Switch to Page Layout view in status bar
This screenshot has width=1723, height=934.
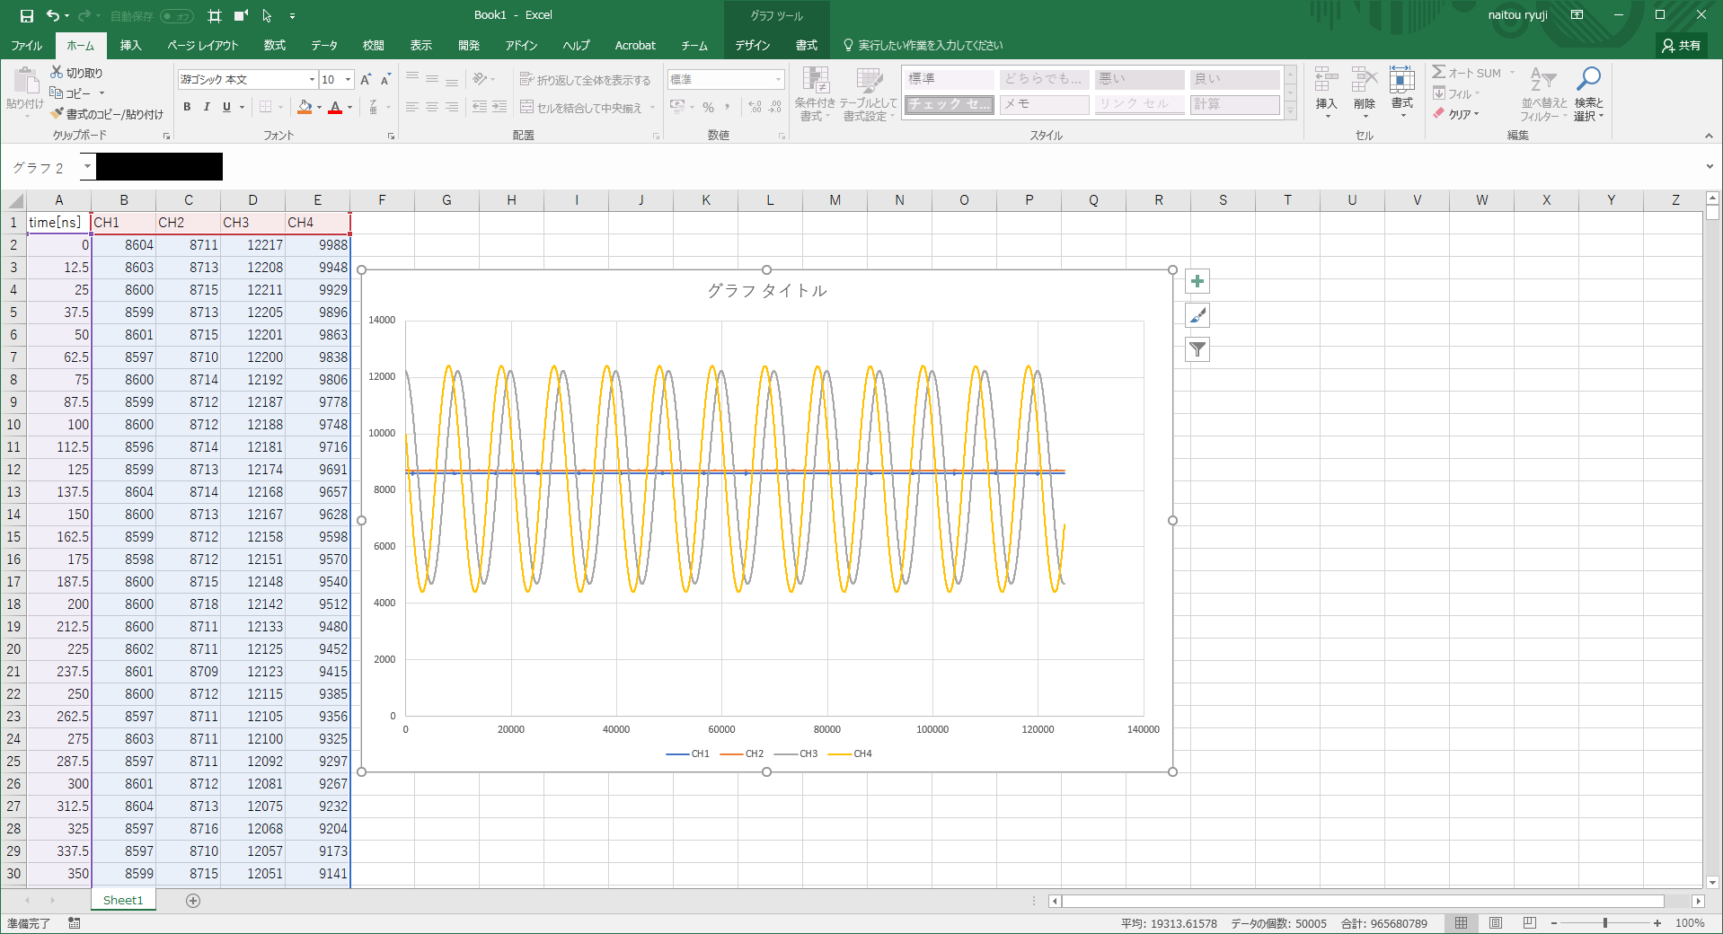[x=1496, y=923]
